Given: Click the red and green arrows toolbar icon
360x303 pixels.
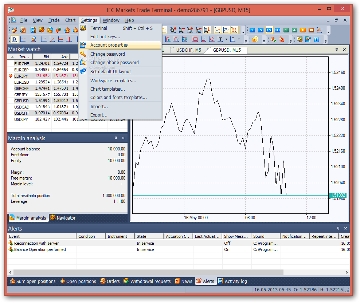Looking at the screenshot, I should [59, 30].
